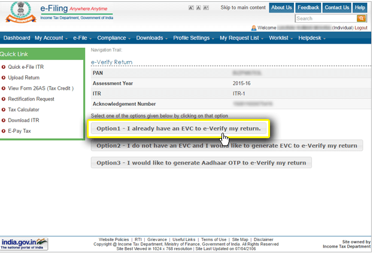Click the Help button

[360, 8]
